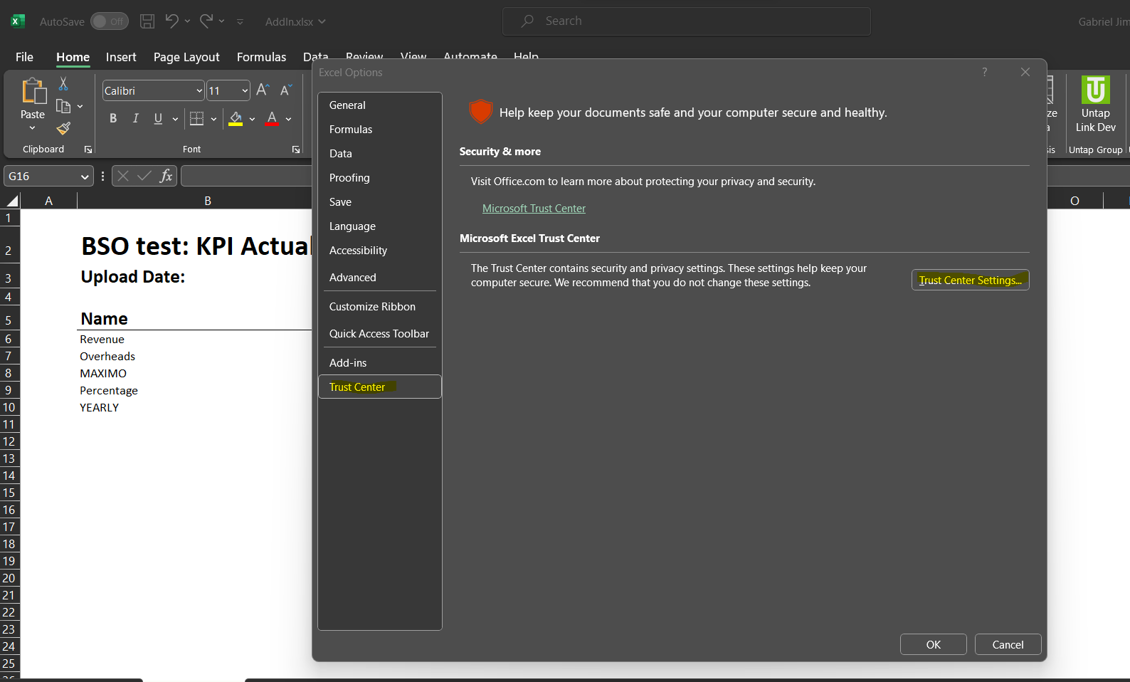Toggle Italic formatting
The image size is (1130, 682).
pyautogui.click(x=135, y=118)
